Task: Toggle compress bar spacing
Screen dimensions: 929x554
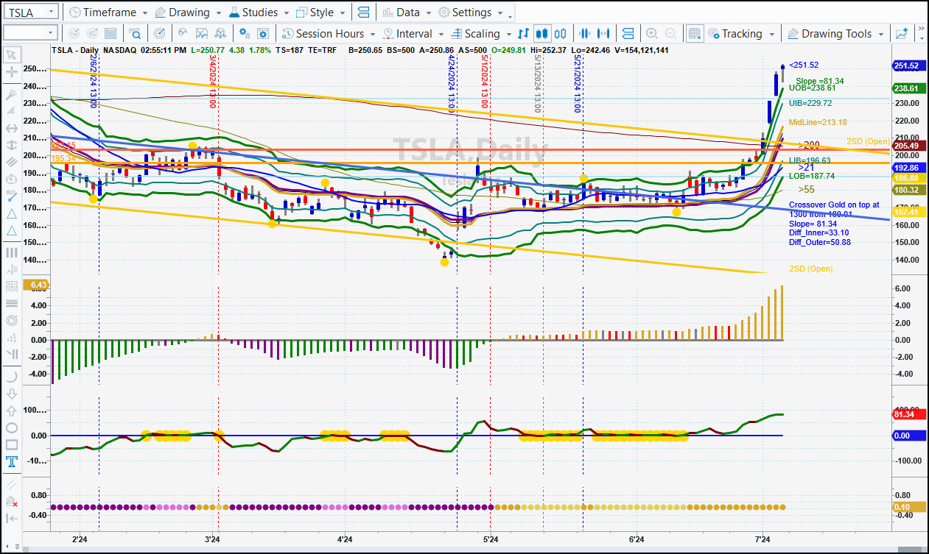Action: (585, 33)
